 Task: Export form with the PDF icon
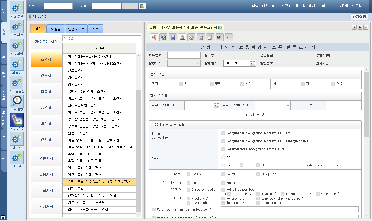[x=220, y=38]
